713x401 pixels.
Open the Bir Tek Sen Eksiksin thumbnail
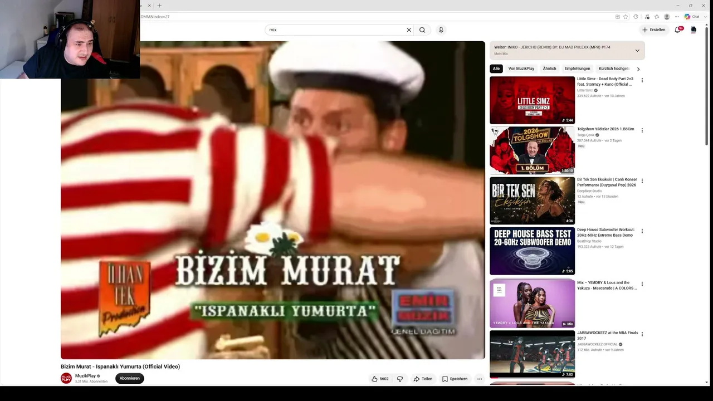point(532,200)
